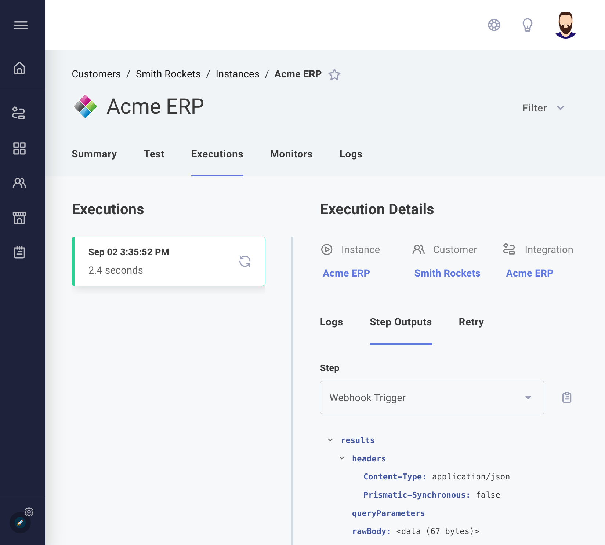Collapse the headers node in results
Image resolution: width=605 pixels, height=545 pixels.
tap(341, 458)
